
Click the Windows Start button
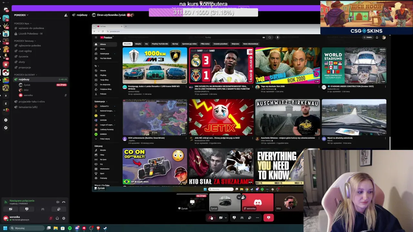[x=5, y=228]
